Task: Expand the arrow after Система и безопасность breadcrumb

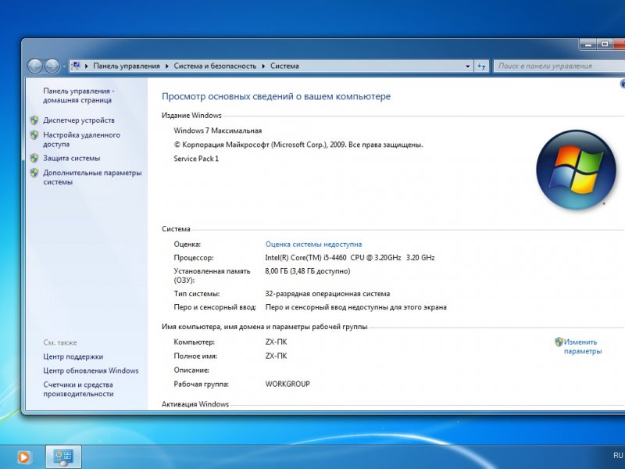Action: click(x=263, y=66)
